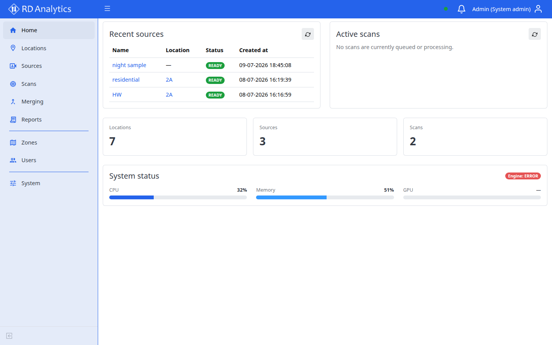Viewport: 552px width, 345px height.
Task: Click the Active scans heading
Action: [x=358, y=34]
